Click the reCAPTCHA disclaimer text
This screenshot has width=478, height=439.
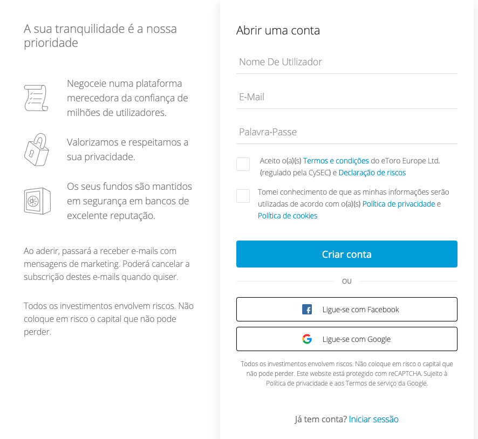click(x=346, y=374)
